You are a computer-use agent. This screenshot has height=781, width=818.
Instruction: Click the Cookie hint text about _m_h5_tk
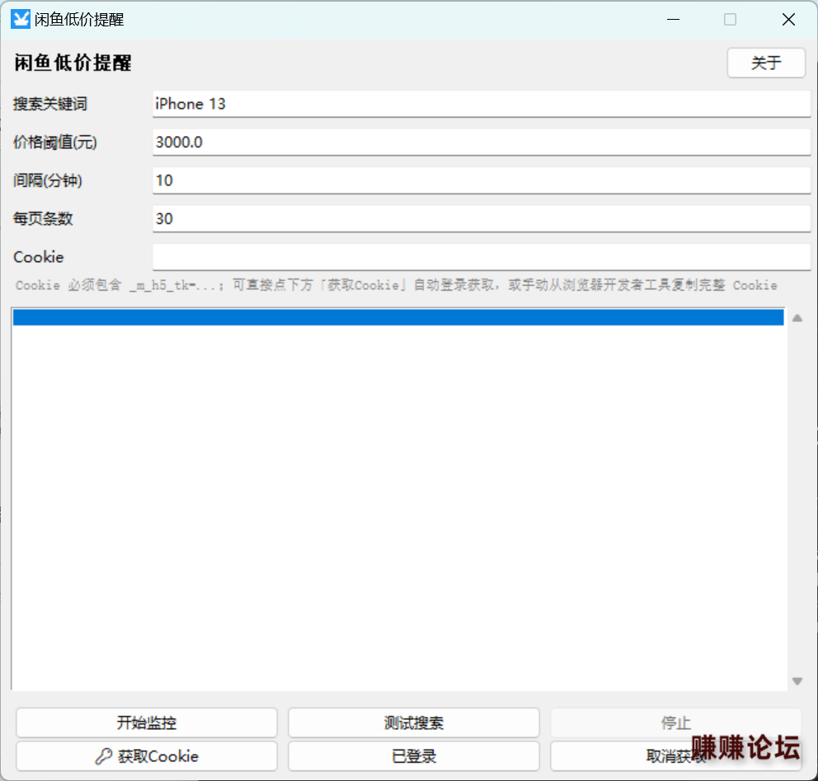[x=396, y=285]
